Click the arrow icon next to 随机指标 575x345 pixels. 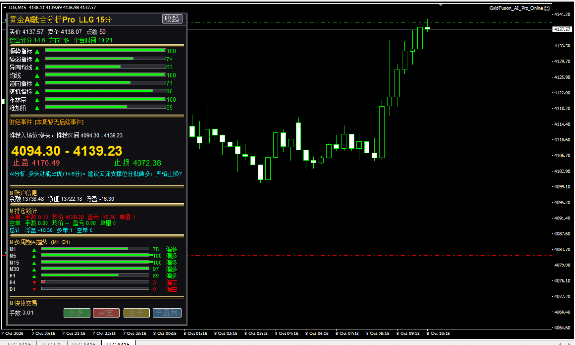click(x=37, y=92)
